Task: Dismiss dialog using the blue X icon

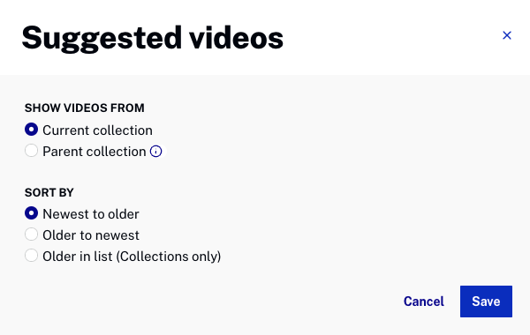Action: click(507, 35)
